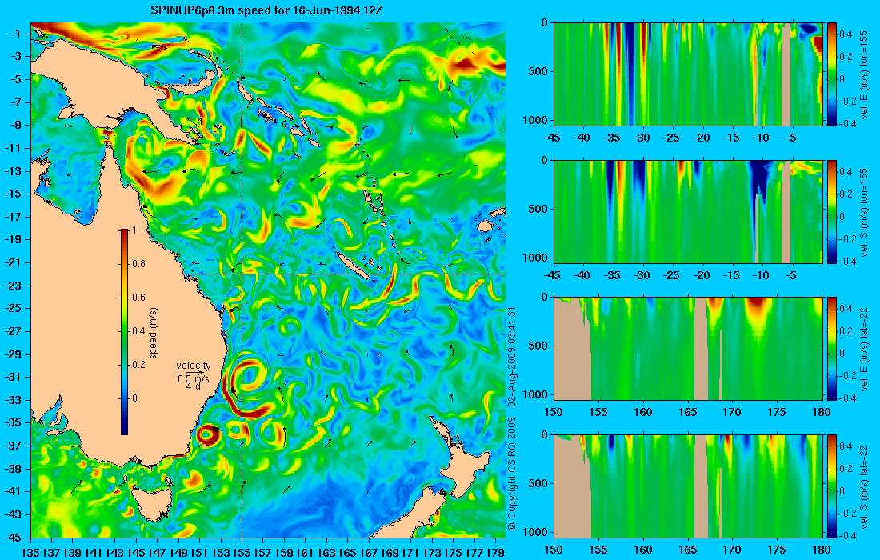Click the "vel. S (m/s) lat=-22" label
The image size is (880, 560).
866,488
